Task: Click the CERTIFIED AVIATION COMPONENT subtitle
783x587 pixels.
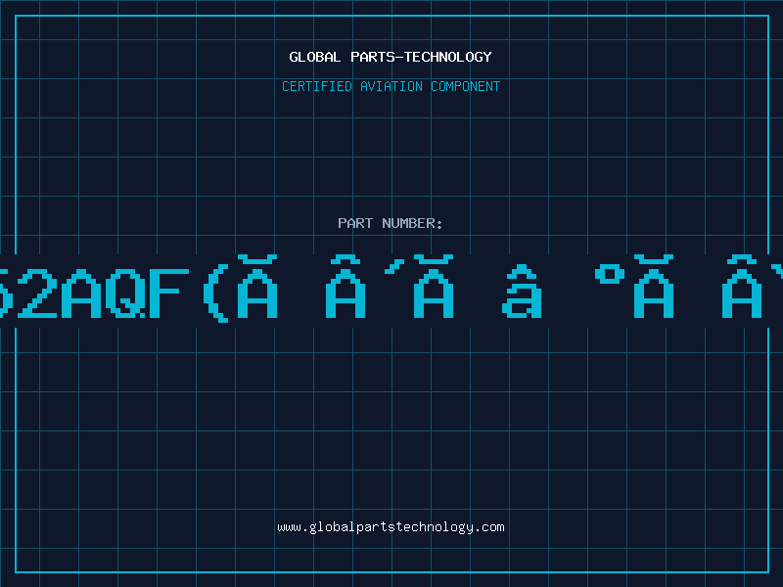Action: point(391,86)
